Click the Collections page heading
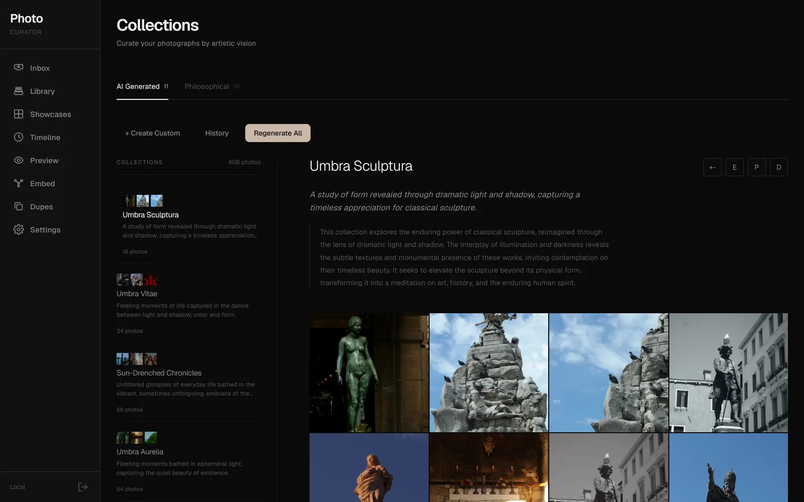This screenshot has width=804, height=502. point(158,25)
